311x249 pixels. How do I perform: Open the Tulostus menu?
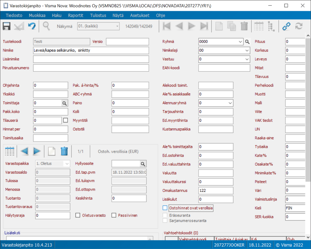click(98, 15)
